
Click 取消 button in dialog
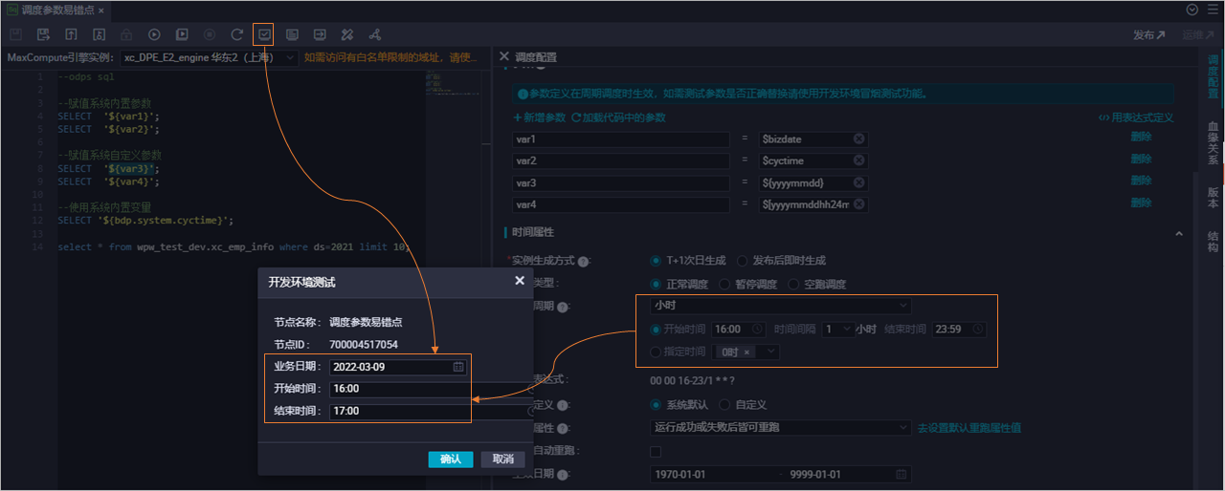503,459
